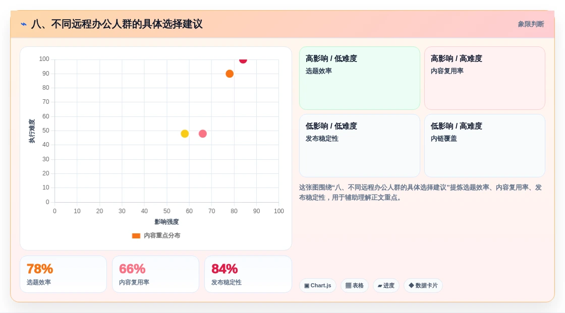Viewport: 565px width, 313px height.
Task: Click the 内容重点分布 legend swatch
Action: [136, 236]
